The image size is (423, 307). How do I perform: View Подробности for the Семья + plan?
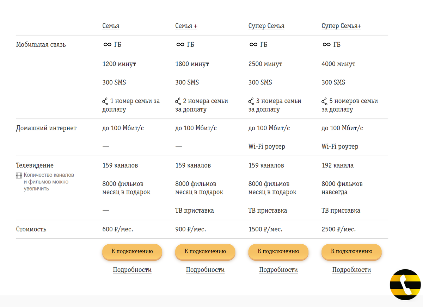point(205,270)
